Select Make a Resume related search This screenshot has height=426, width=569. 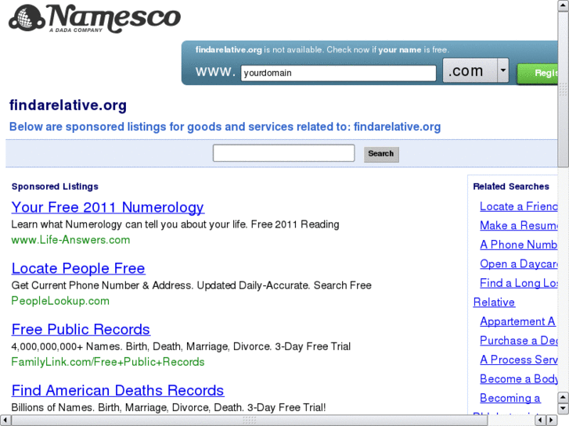(x=519, y=226)
